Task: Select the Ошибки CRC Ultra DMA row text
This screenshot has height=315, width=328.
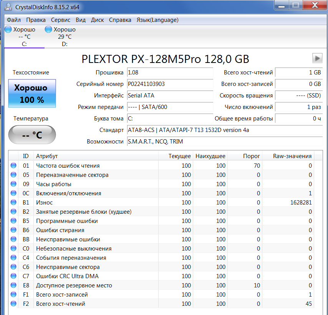Action: coord(67,276)
